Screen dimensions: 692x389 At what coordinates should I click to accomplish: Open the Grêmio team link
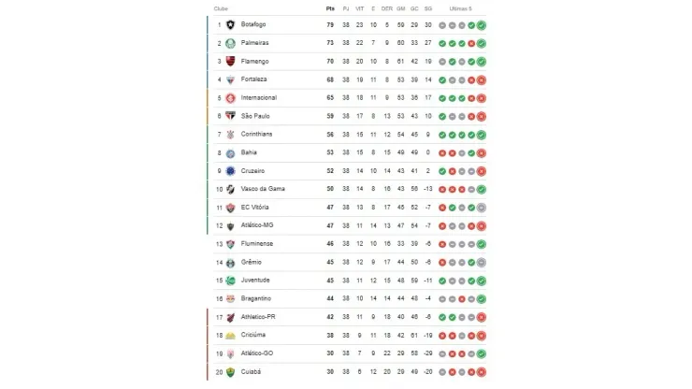point(252,262)
